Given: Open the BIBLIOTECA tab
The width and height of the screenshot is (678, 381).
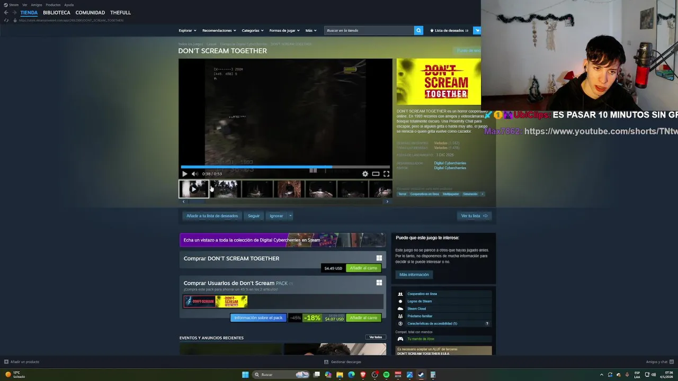Looking at the screenshot, I should [57, 13].
